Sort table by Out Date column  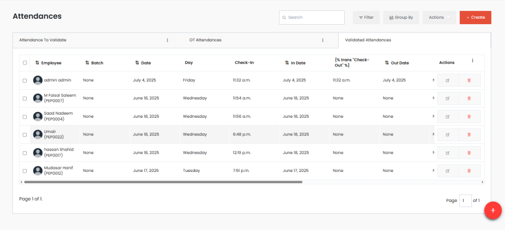387,63
